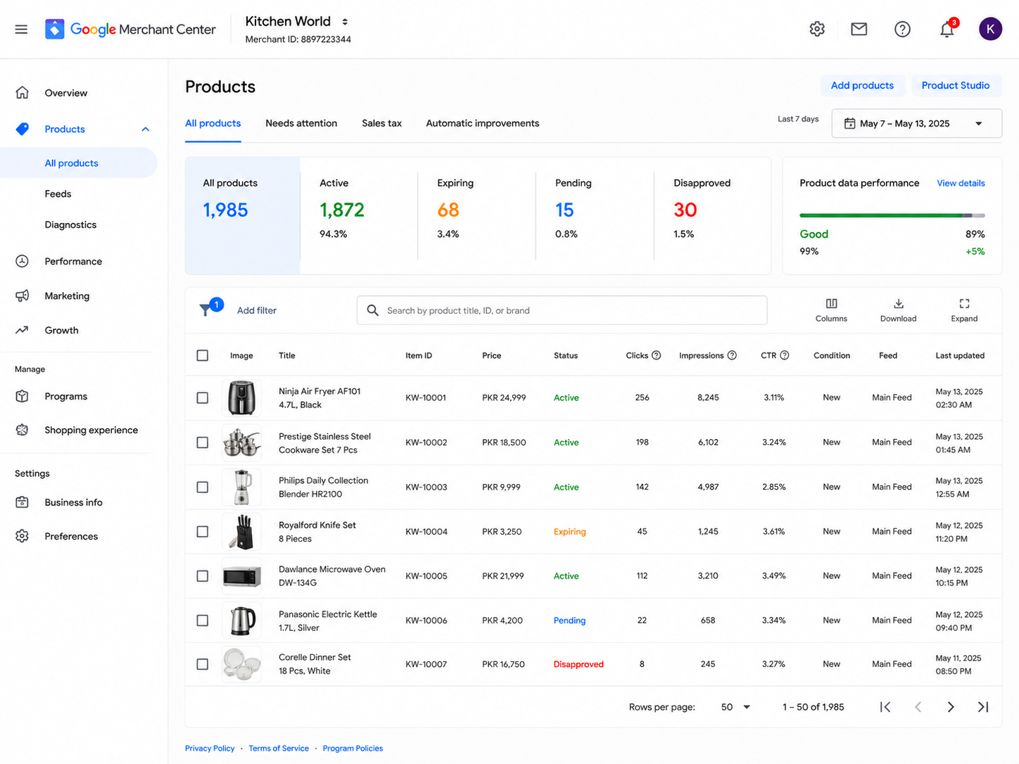Screen dimensions: 1019x764
Task: Go to the next page of results
Action: (951, 707)
